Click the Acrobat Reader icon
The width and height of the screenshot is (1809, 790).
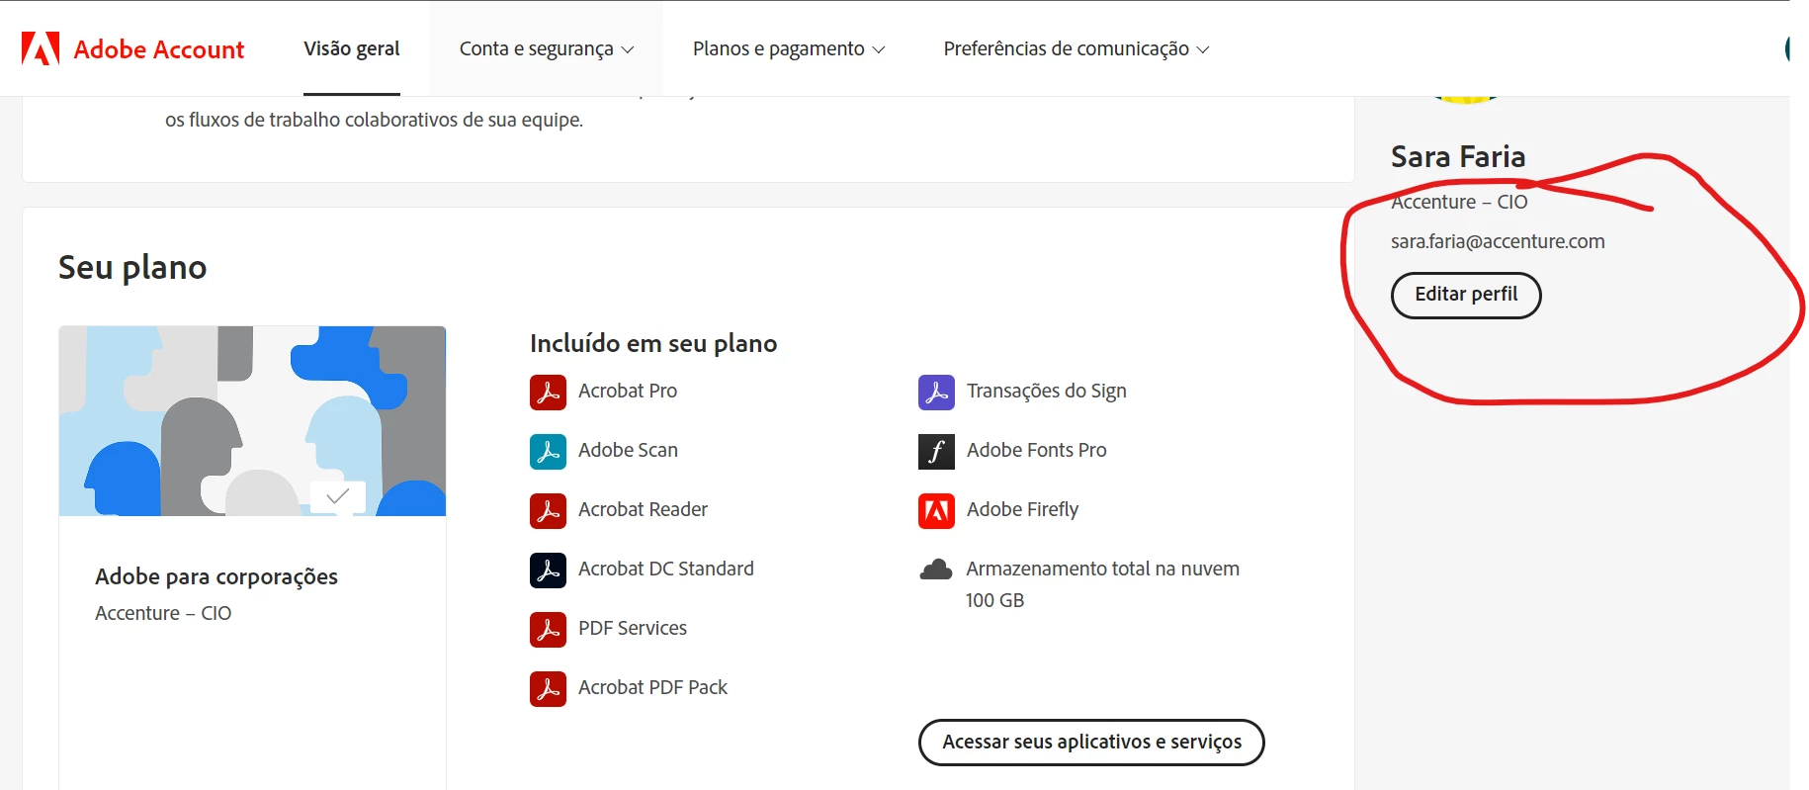(x=548, y=510)
